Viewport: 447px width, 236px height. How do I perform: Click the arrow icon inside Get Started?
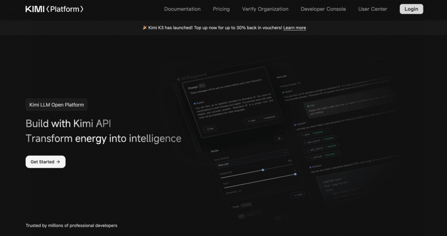click(x=58, y=161)
